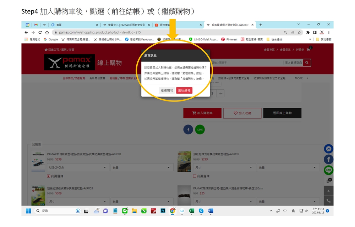Open the 官方賣場商品 search scope selector
The image size is (355, 227).
pos(294,63)
